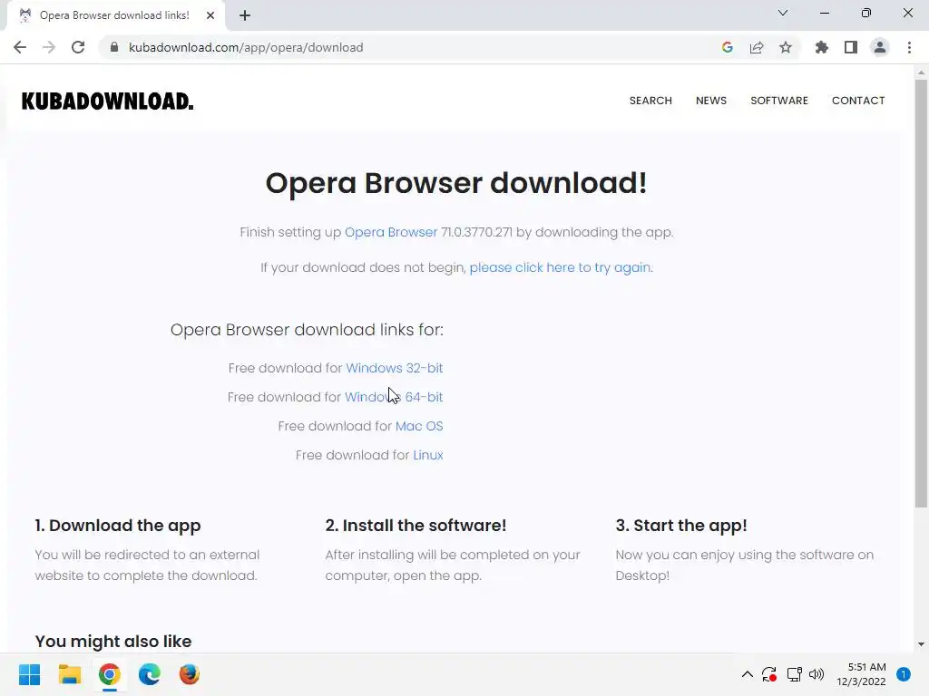Download for Mac OS
929x696 pixels.
click(419, 426)
